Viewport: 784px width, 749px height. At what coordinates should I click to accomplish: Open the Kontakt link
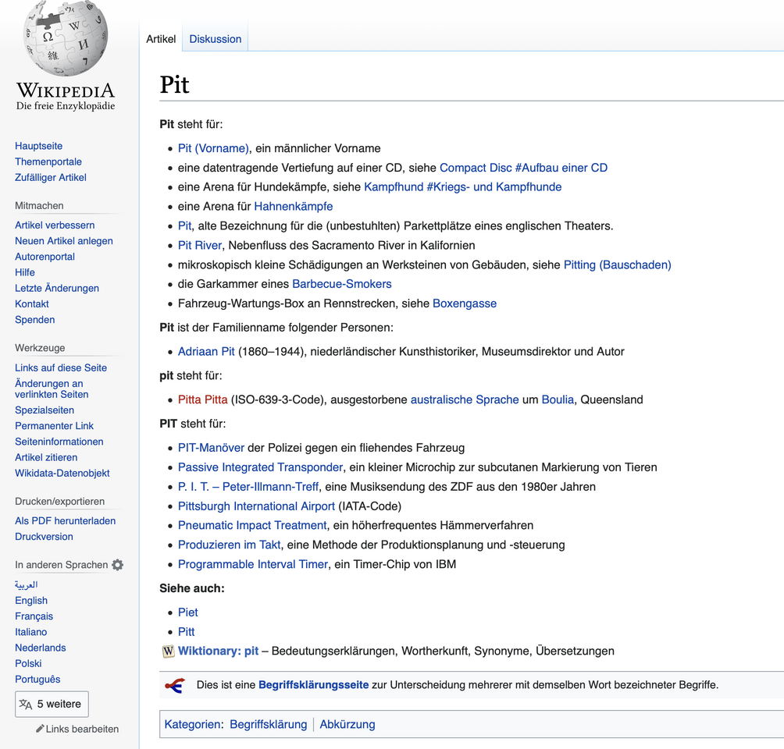32,304
